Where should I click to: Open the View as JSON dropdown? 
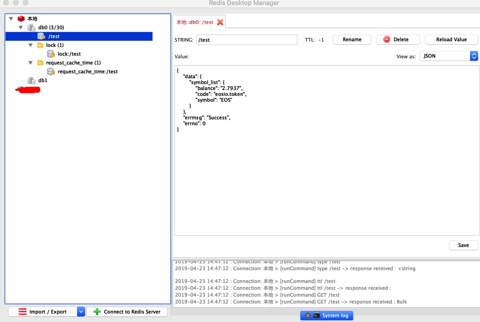tap(449, 56)
